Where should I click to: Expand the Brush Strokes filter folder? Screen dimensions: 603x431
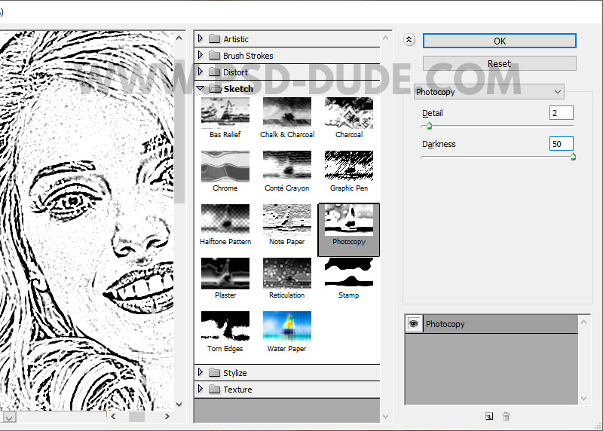pos(200,55)
